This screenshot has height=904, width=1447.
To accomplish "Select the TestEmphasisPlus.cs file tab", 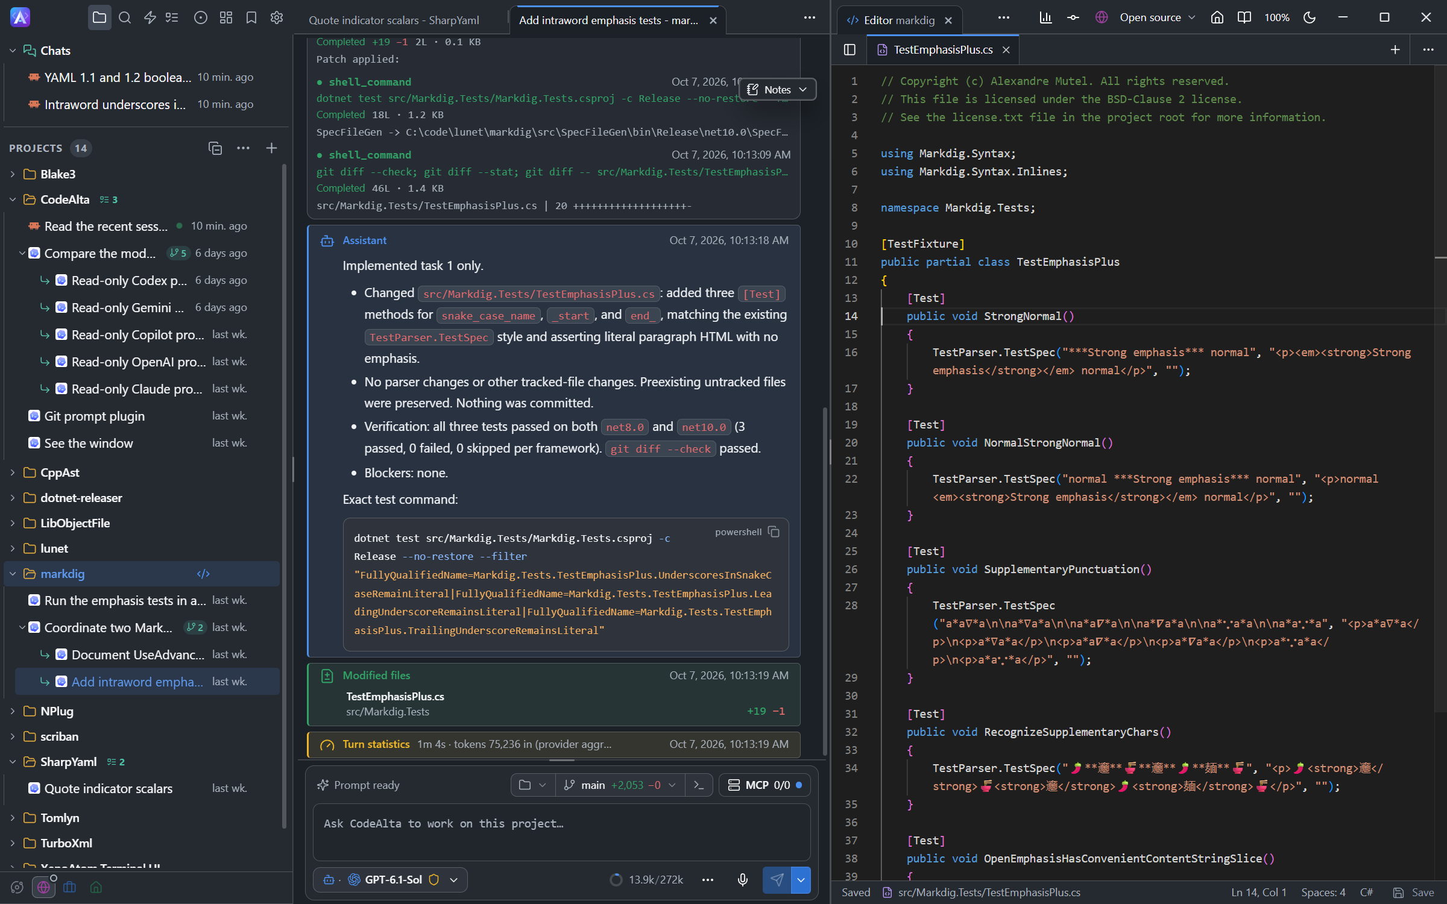I will click(943, 49).
